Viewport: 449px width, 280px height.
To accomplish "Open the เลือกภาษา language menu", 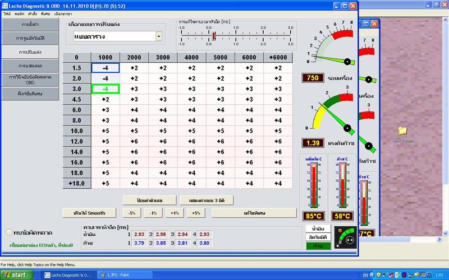I will coord(63,13).
